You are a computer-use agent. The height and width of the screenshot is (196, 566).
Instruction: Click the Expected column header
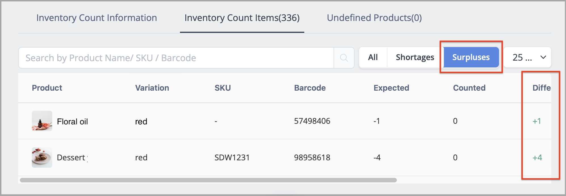(x=391, y=88)
